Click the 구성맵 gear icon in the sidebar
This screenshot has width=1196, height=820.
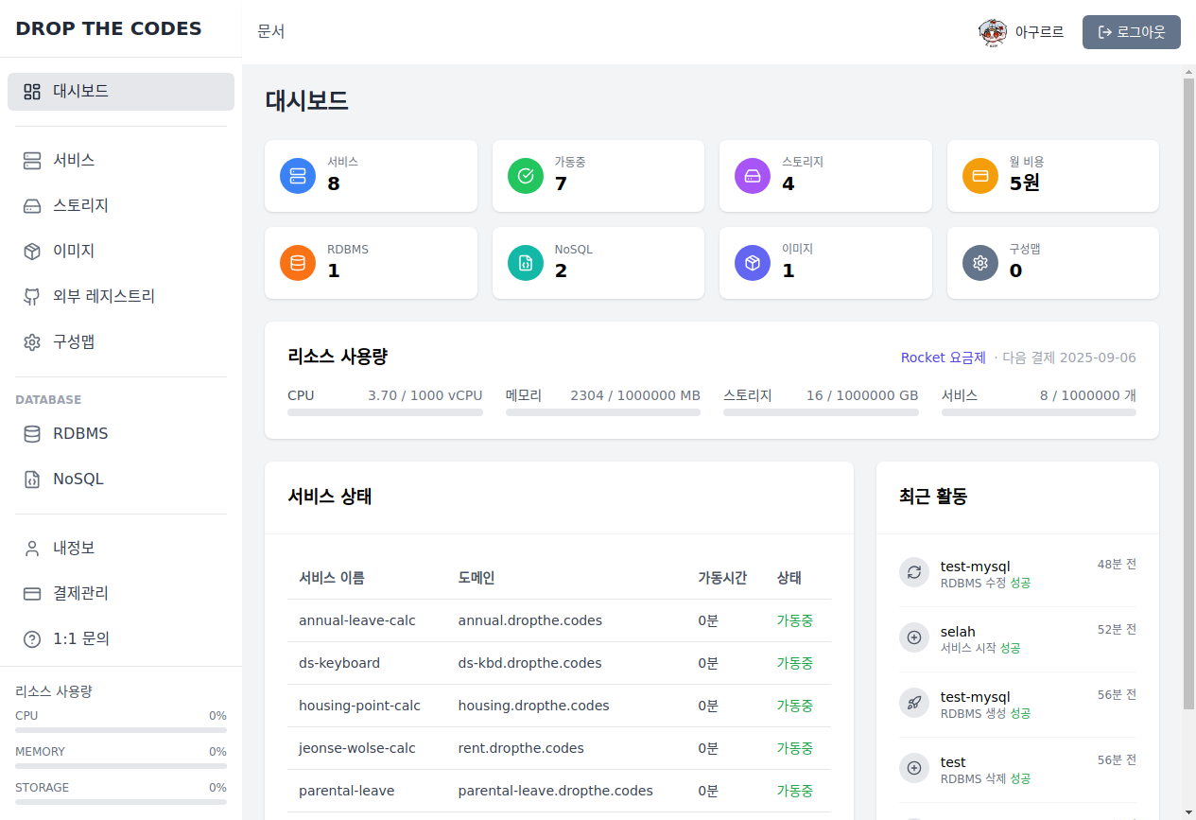[30, 341]
